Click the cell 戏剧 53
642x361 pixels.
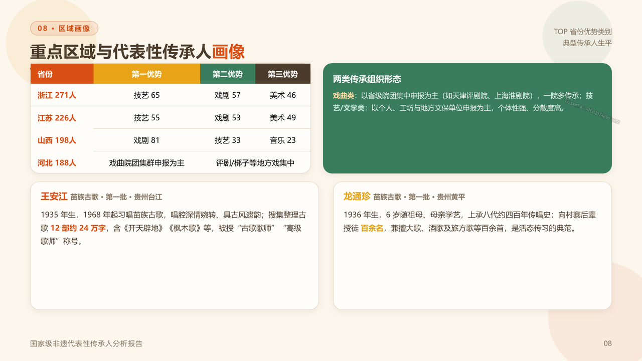click(228, 117)
